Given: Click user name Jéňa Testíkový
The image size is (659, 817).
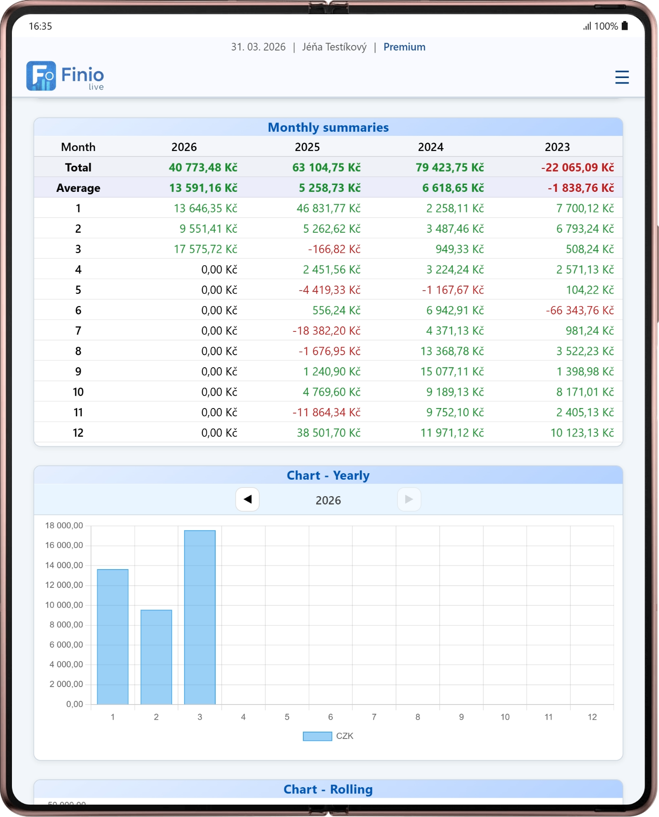Looking at the screenshot, I should click(x=334, y=47).
